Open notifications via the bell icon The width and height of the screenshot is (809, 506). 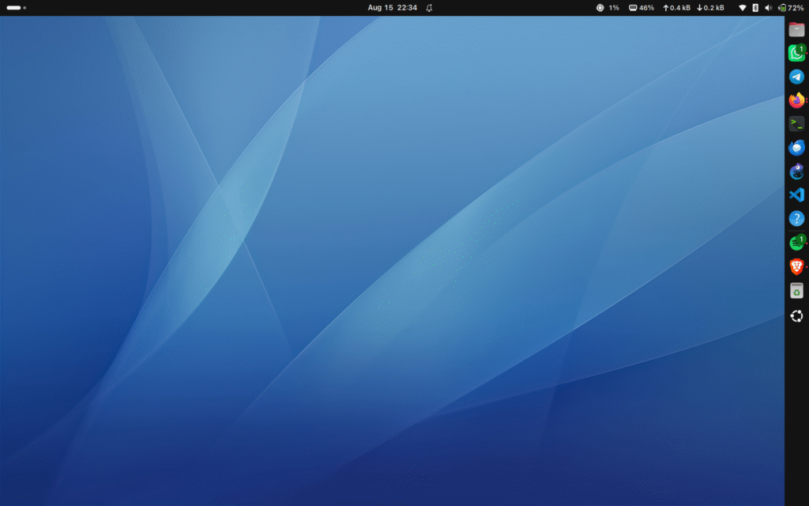point(428,8)
